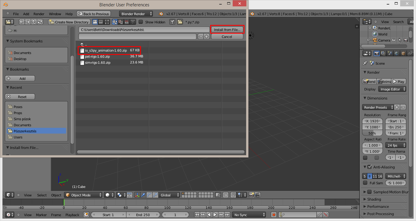
Task: Jump to the timeline start frame
Action: pyautogui.click(x=197, y=215)
